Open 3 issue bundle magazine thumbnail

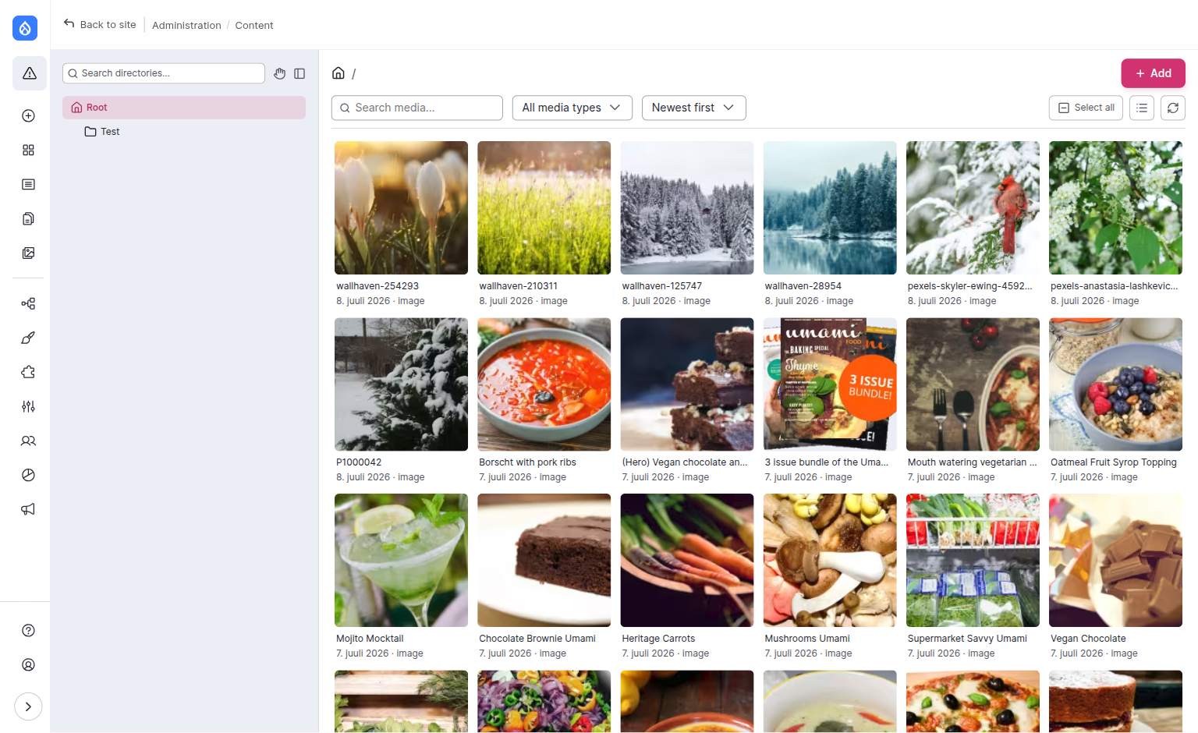coord(830,384)
